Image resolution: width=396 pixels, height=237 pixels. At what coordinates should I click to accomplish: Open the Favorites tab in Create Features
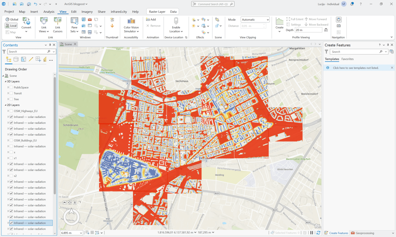(347, 59)
